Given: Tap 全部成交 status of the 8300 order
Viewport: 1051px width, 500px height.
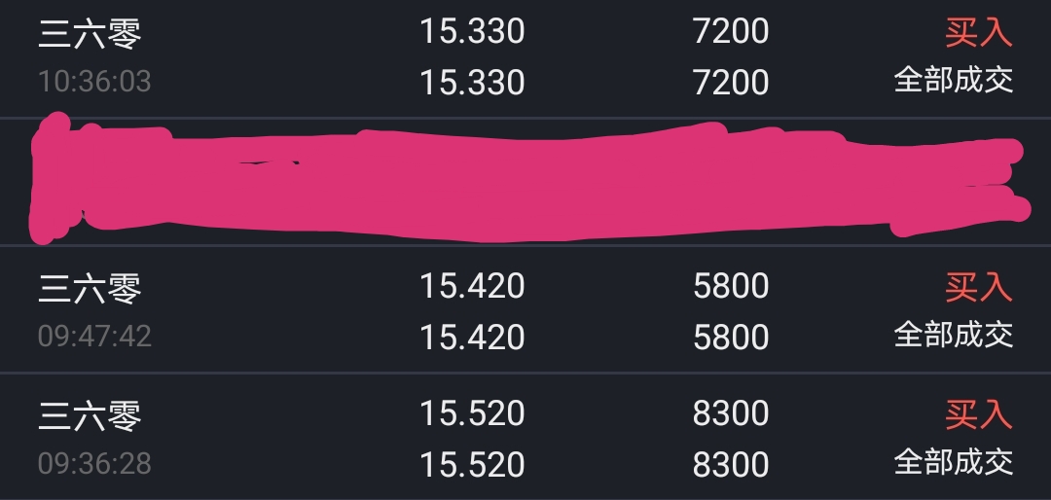Looking at the screenshot, I should tap(954, 462).
